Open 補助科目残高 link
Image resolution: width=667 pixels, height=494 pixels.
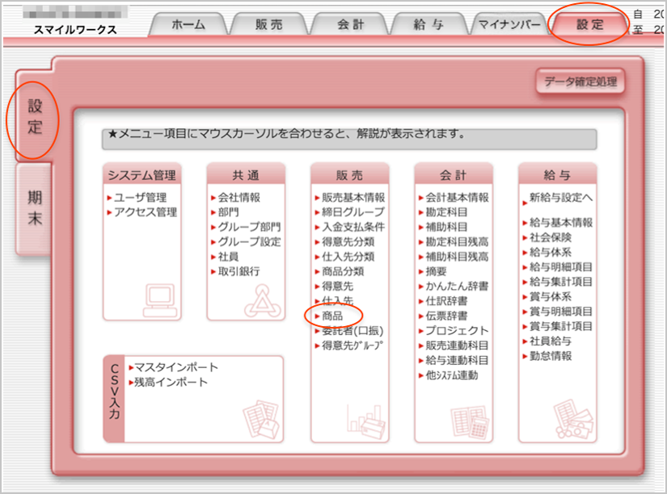[x=458, y=257]
